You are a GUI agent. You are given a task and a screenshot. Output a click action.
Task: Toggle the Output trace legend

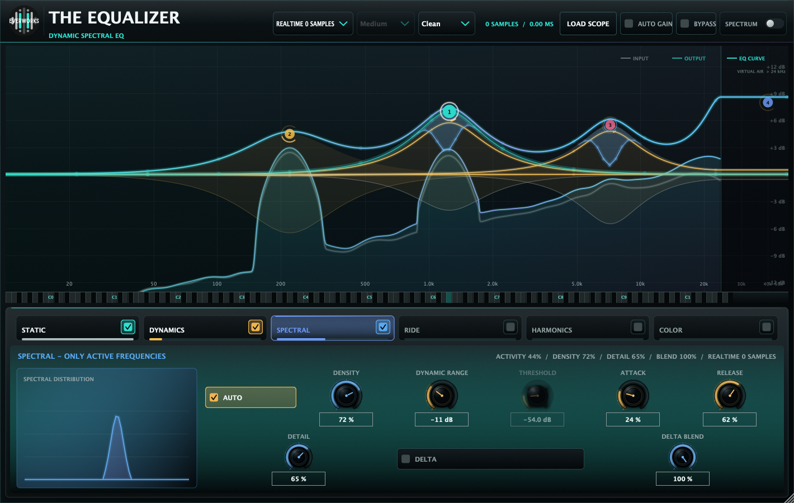689,58
